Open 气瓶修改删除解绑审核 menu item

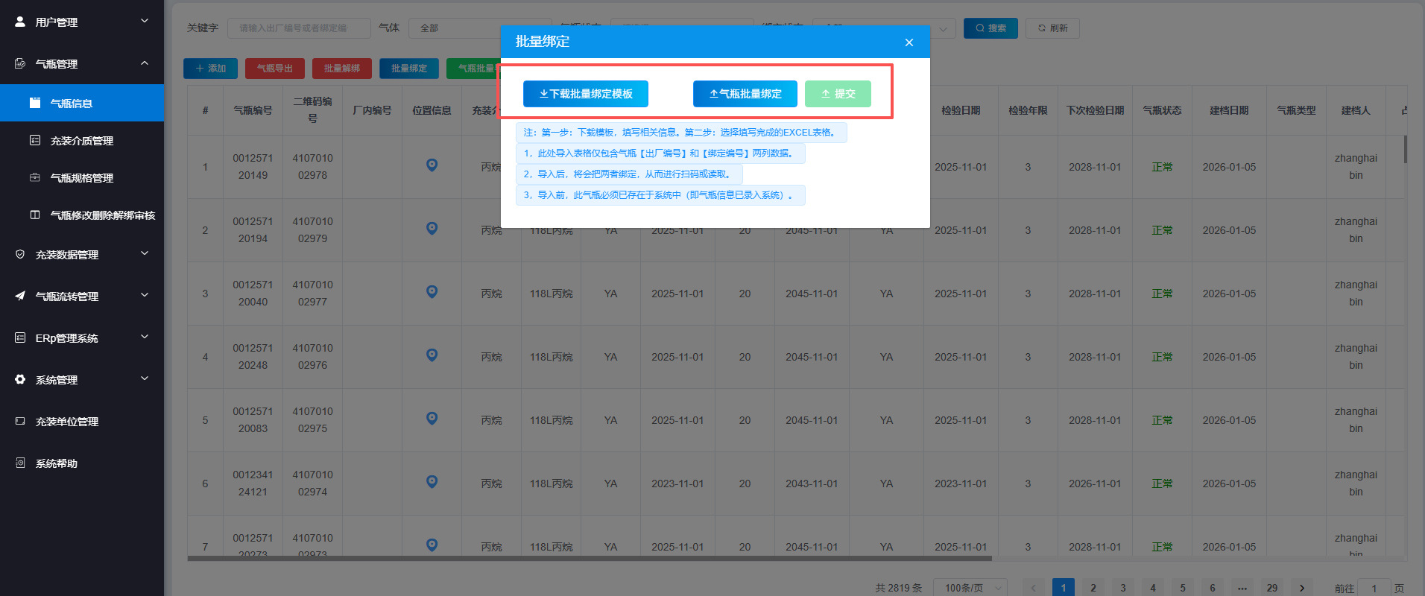[x=102, y=215]
